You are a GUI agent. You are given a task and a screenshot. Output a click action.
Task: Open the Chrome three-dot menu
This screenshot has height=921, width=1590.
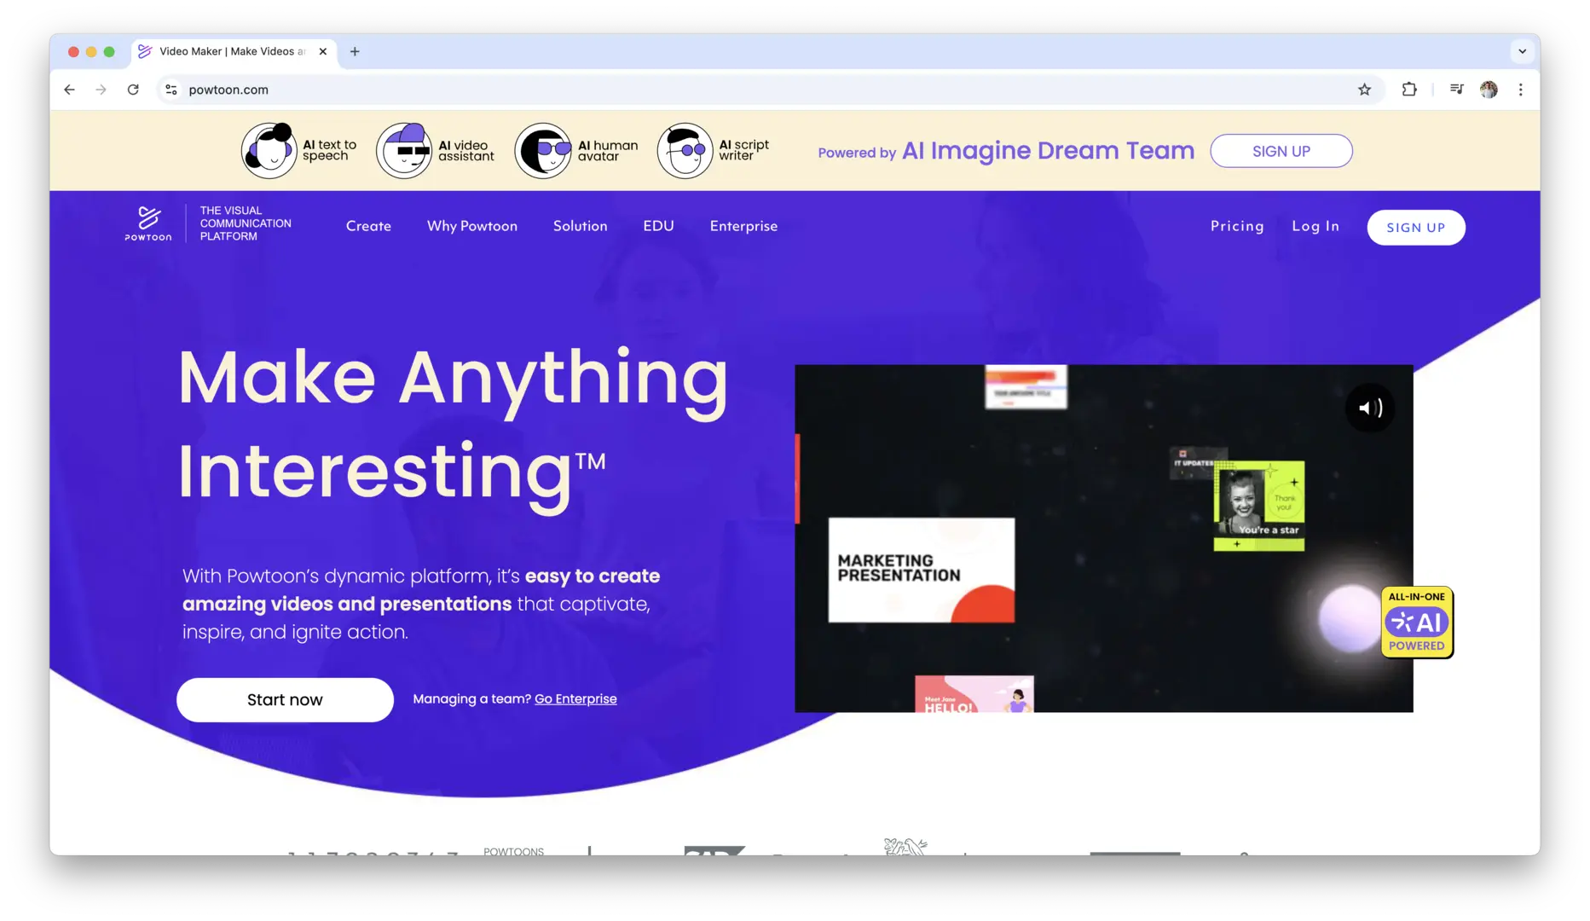click(1520, 90)
